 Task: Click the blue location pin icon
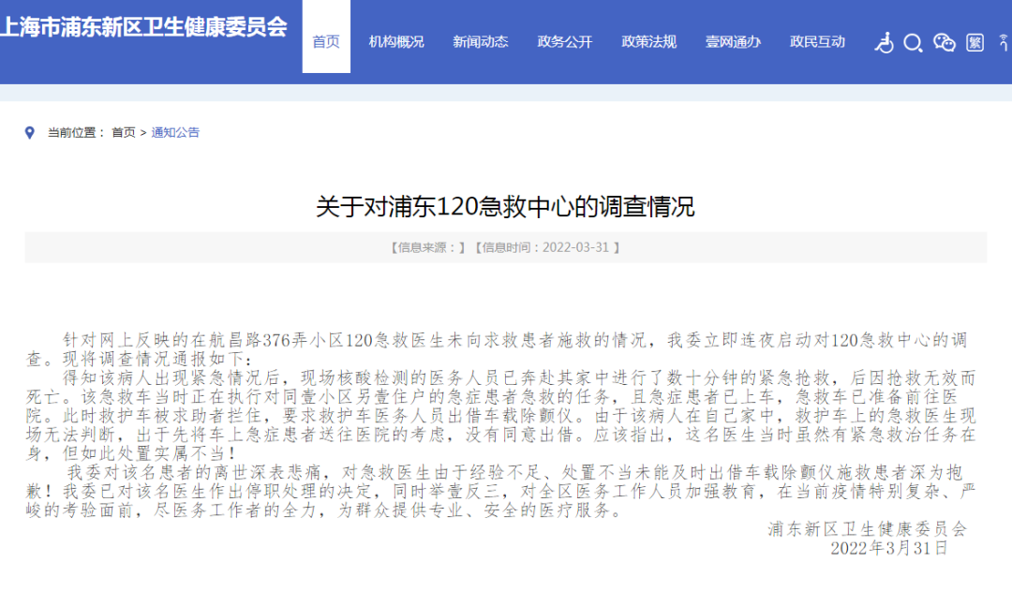click(30, 132)
